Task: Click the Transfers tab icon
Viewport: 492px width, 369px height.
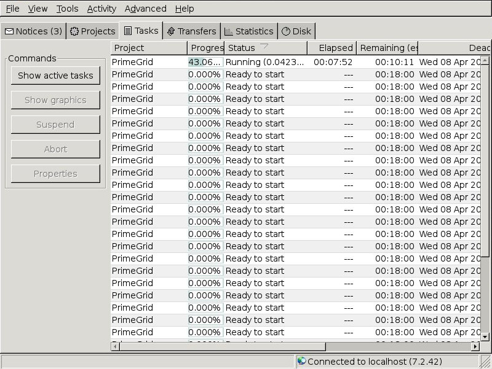Action: coord(171,31)
